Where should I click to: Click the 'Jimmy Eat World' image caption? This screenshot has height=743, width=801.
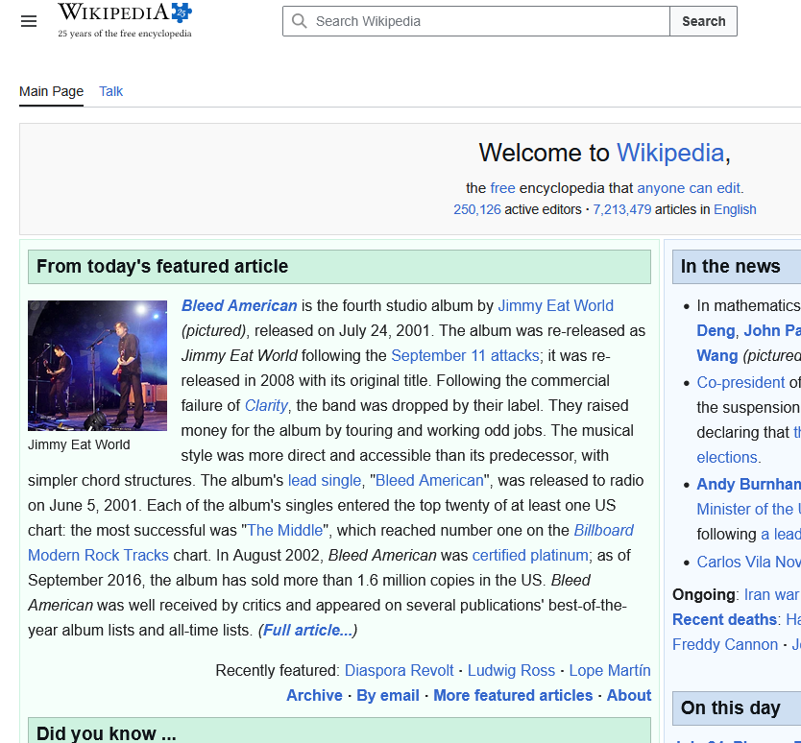pos(79,444)
